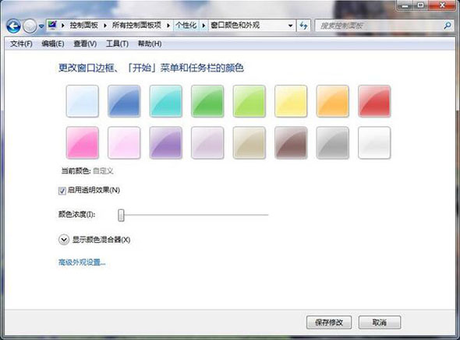Select the green color swatch
Viewport: 460px width, 340px height.
pyautogui.click(x=207, y=101)
